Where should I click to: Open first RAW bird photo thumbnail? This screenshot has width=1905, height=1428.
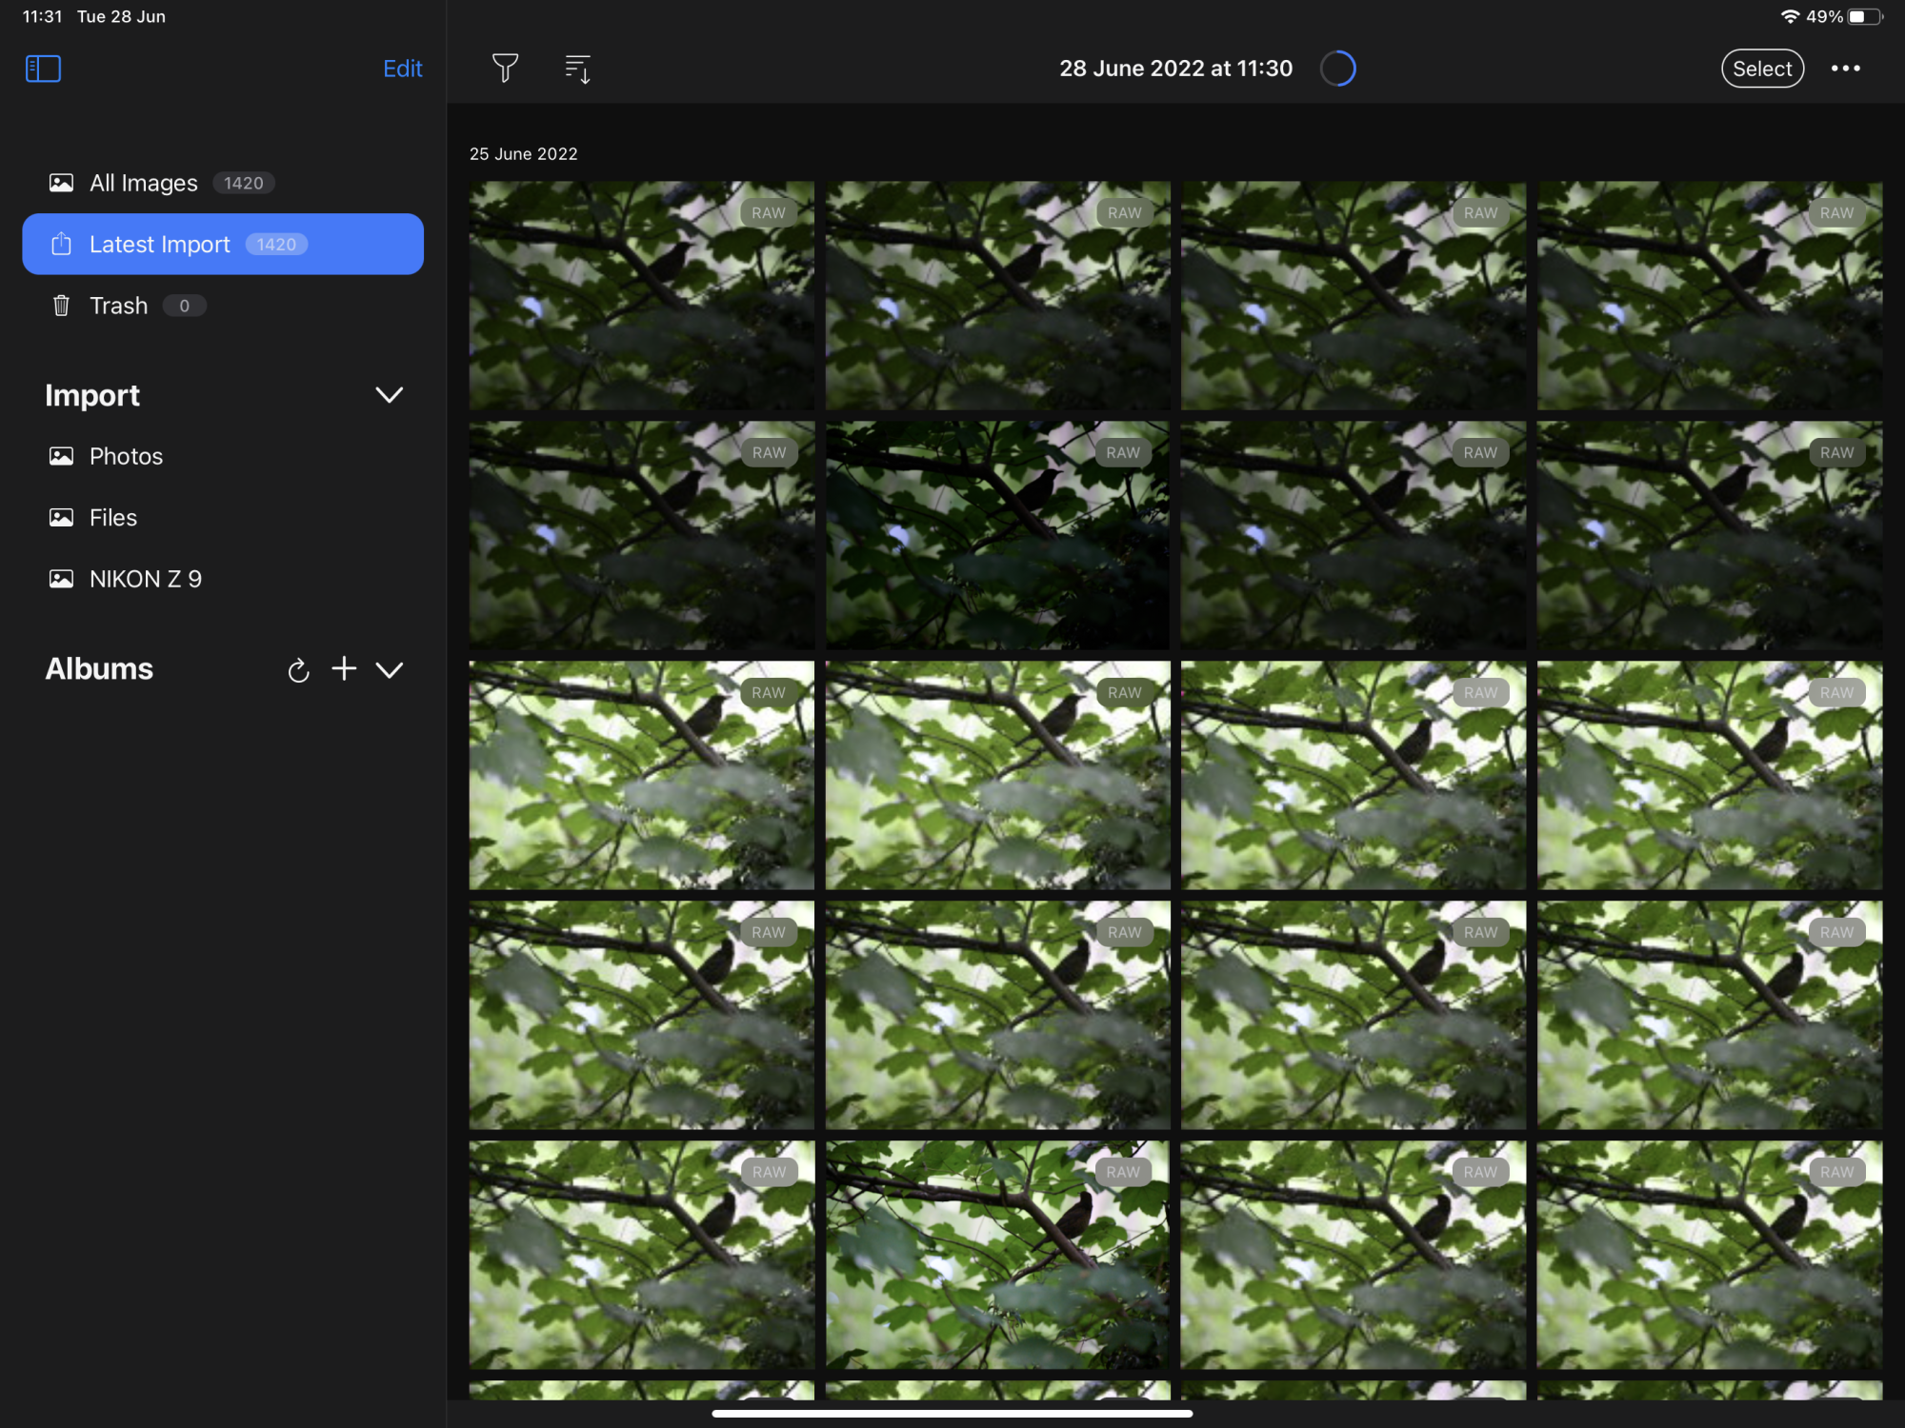point(641,296)
